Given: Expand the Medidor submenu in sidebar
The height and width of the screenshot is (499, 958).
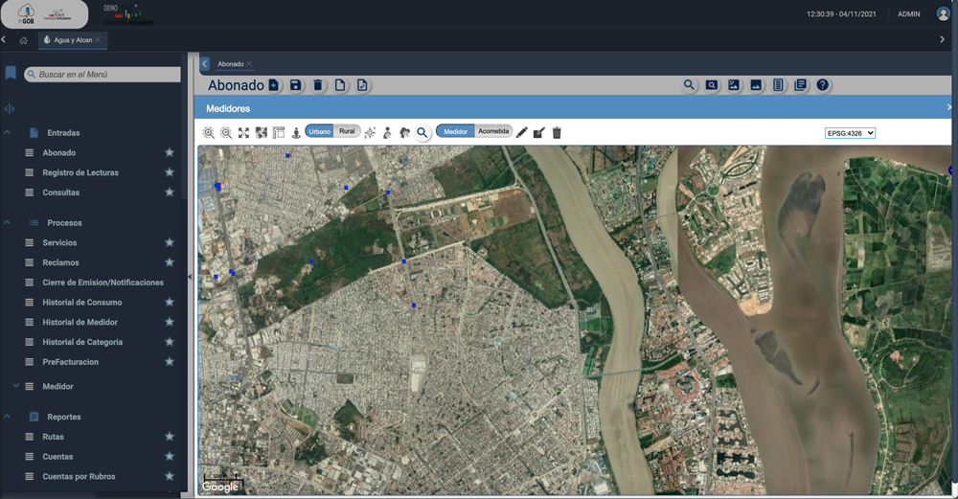Looking at the screenshot, I should tap(57, 386).
